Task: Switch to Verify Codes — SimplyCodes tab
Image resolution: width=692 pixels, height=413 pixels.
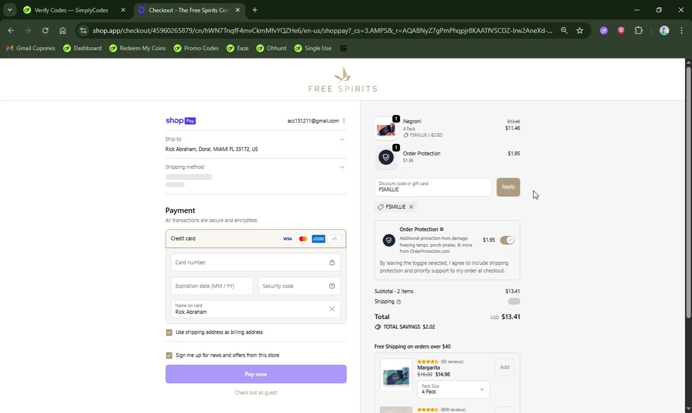Action: tap(72, 10)
